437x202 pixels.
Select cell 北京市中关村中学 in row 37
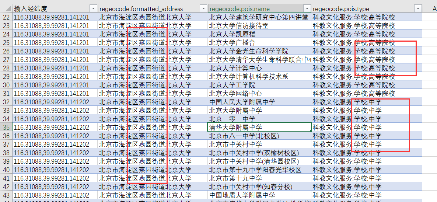(260, 144)
